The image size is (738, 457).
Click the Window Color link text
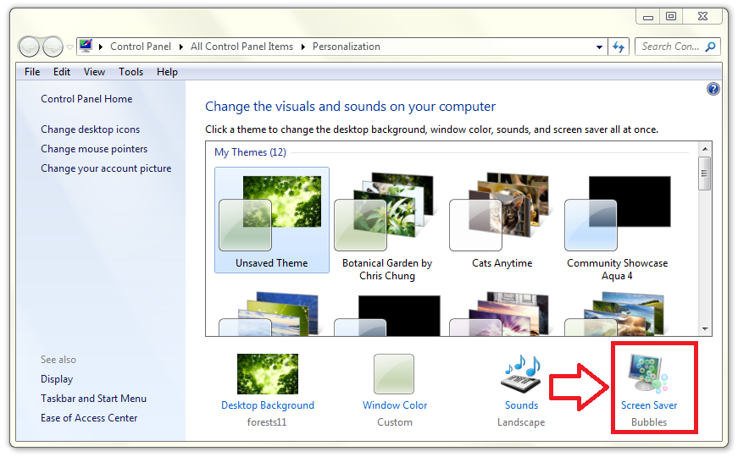pos(395,405)
